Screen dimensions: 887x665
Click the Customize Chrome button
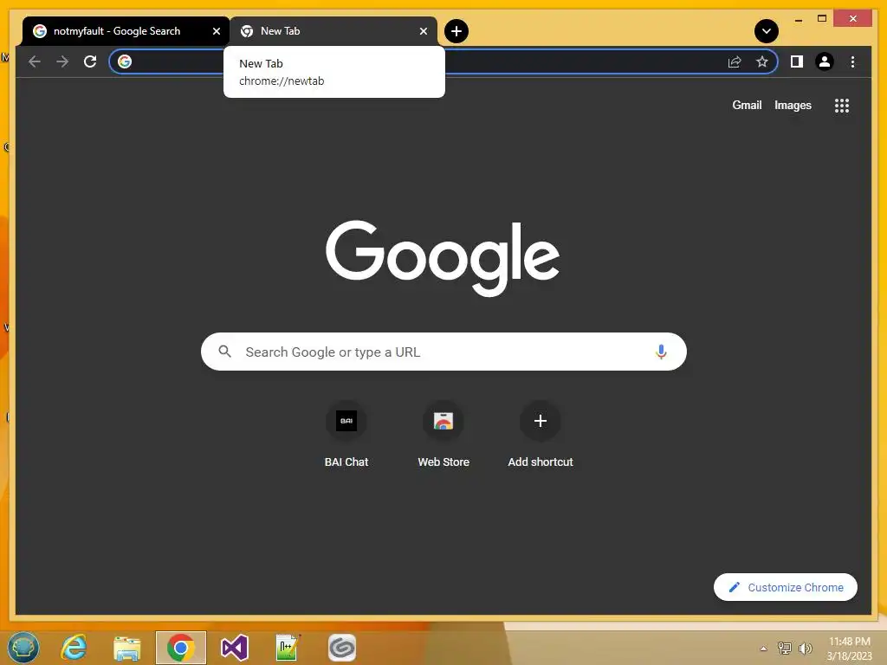[785, 587]
